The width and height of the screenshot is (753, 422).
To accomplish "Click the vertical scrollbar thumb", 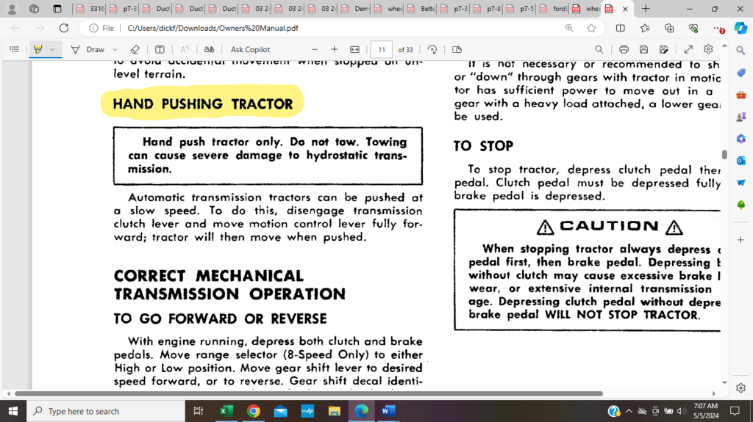I will (724, 155).
